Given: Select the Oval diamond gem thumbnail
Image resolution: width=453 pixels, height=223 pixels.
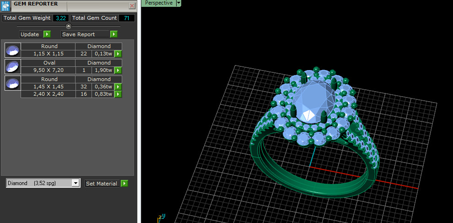Looking at the screenshot, I should [x=13, y=66].
